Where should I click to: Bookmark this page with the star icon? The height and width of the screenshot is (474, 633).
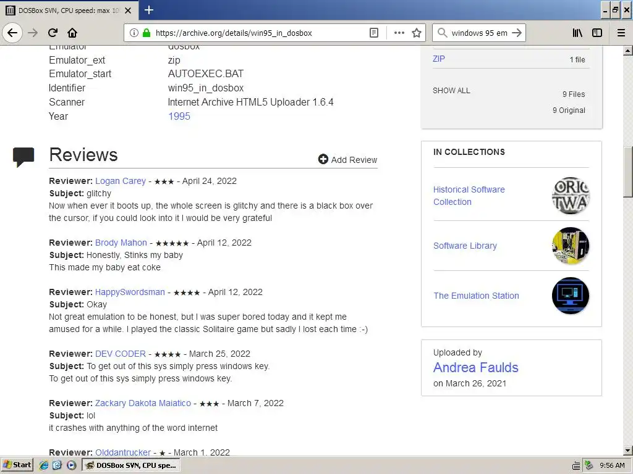coord(417,33)
